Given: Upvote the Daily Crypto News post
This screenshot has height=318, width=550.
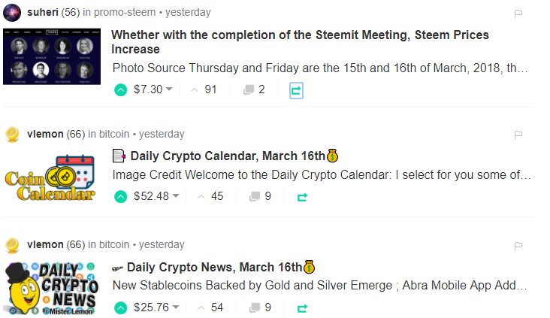Looking at the screenshot, I should click(120, 307).
